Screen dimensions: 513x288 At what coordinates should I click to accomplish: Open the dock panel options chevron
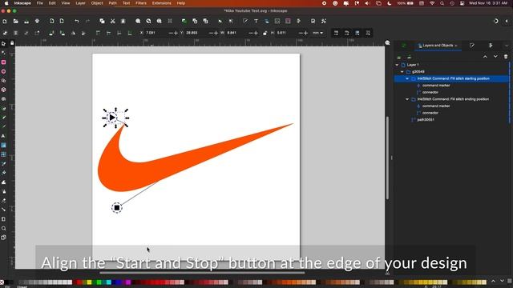507,46
